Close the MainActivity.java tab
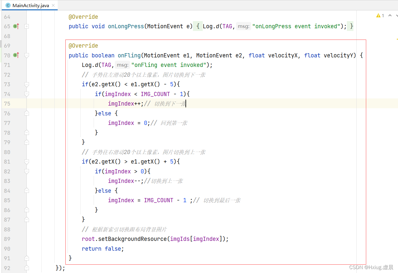The width and height of the screenshot is (398, 273). [53, 5]
